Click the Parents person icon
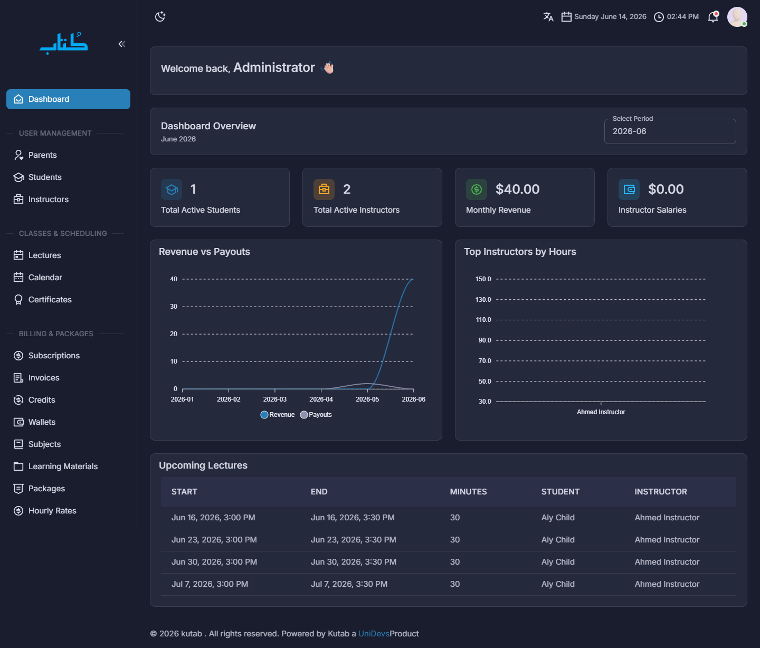The image size is (760, 648). (18, 155)
